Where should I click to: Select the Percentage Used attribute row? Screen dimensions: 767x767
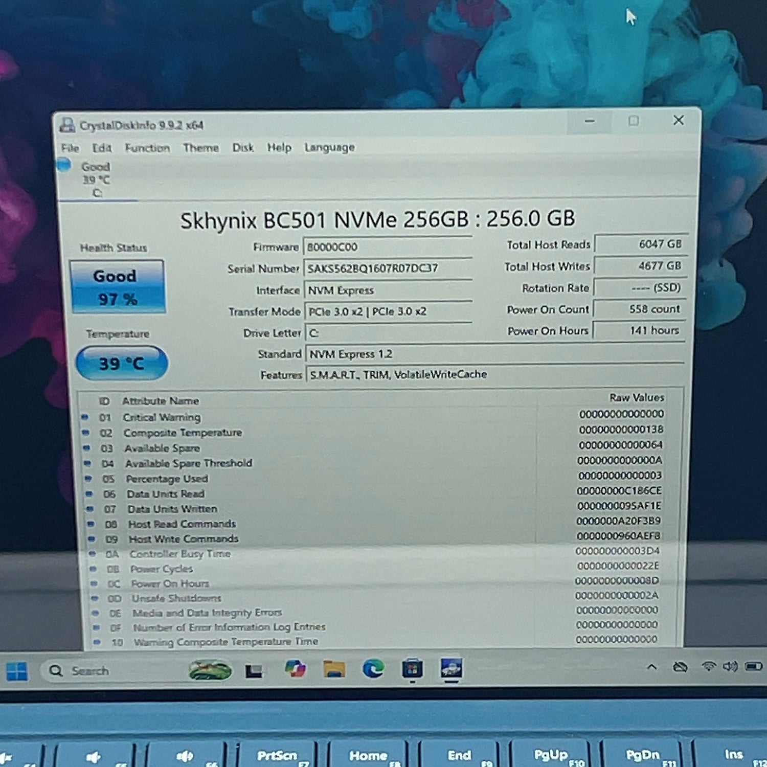pyautogui.click(x=379, y=478)
